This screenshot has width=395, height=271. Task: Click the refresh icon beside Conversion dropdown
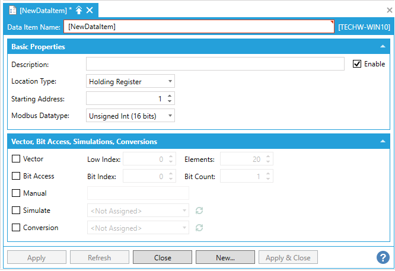pos(200,228)
